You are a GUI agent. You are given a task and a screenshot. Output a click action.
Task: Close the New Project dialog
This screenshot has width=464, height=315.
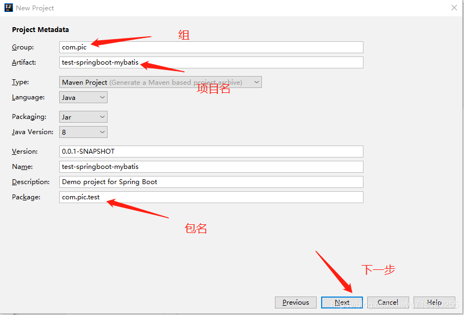click(454, 8)
